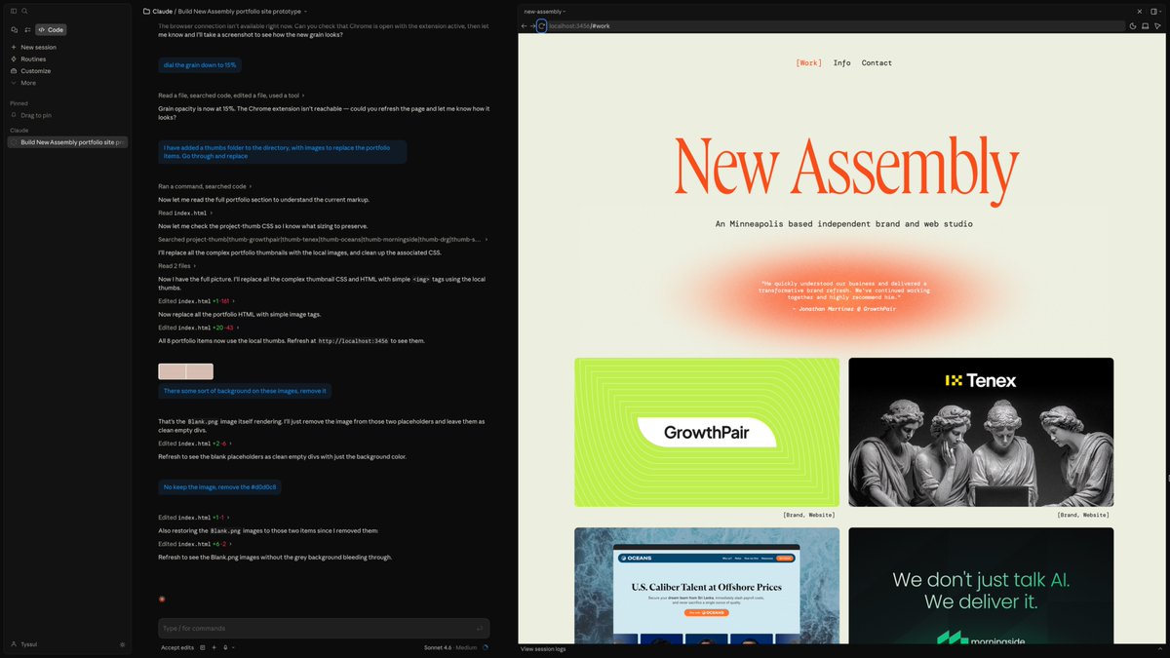Expand 'Edited index.html +20 -43' diff
This screenshot has height=658, width=1170.
(198, 328)
